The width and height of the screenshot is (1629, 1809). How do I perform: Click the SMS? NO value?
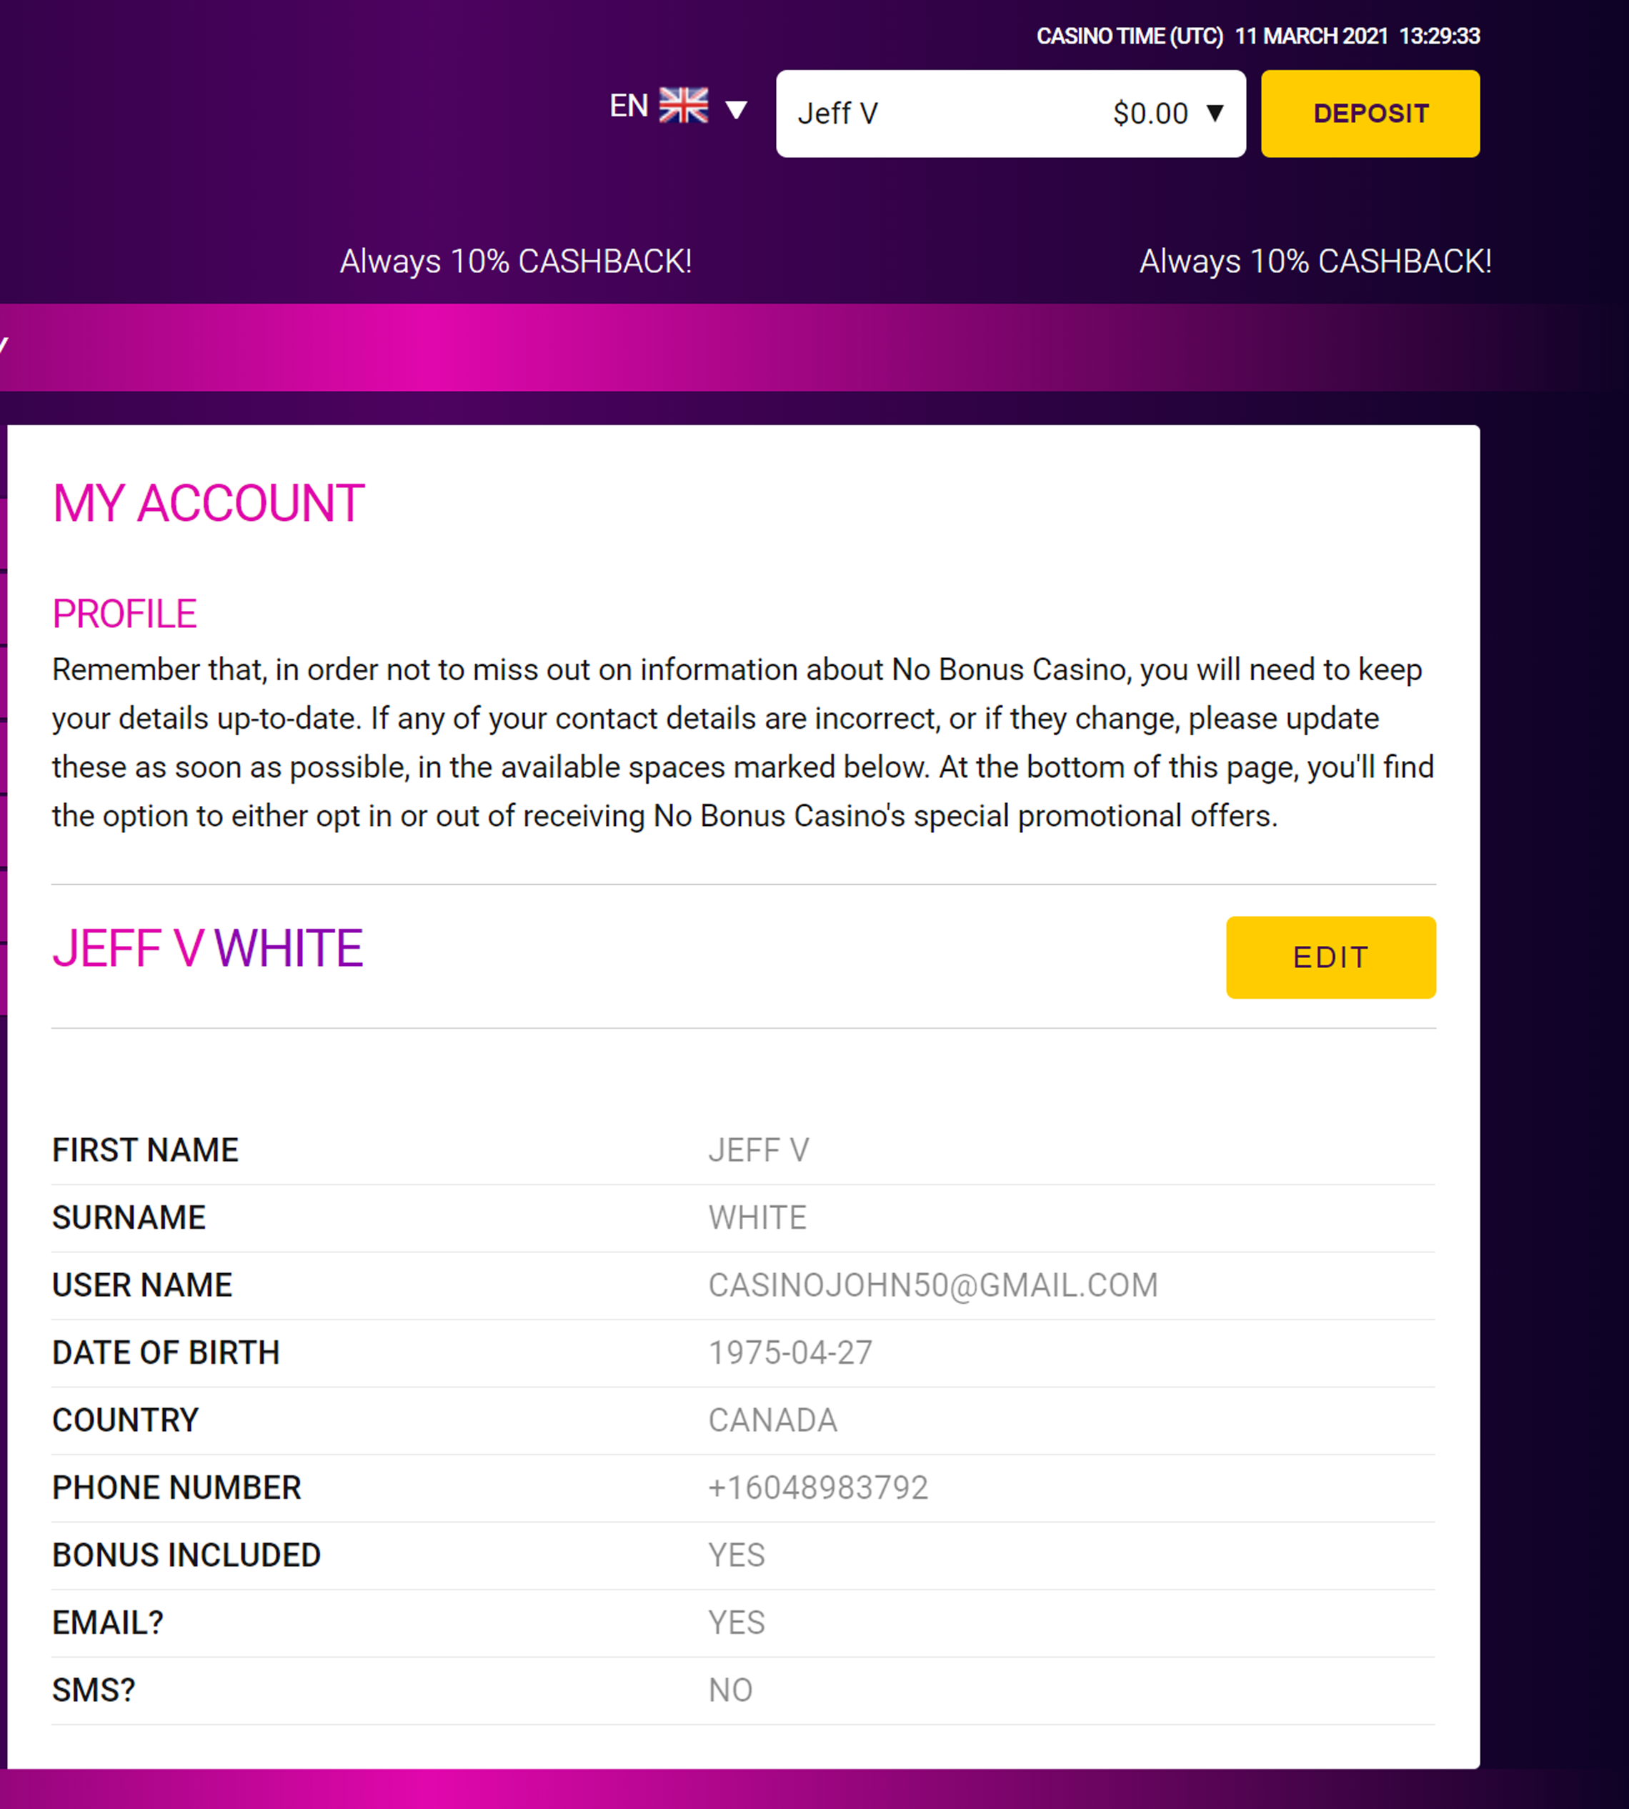730,1690
